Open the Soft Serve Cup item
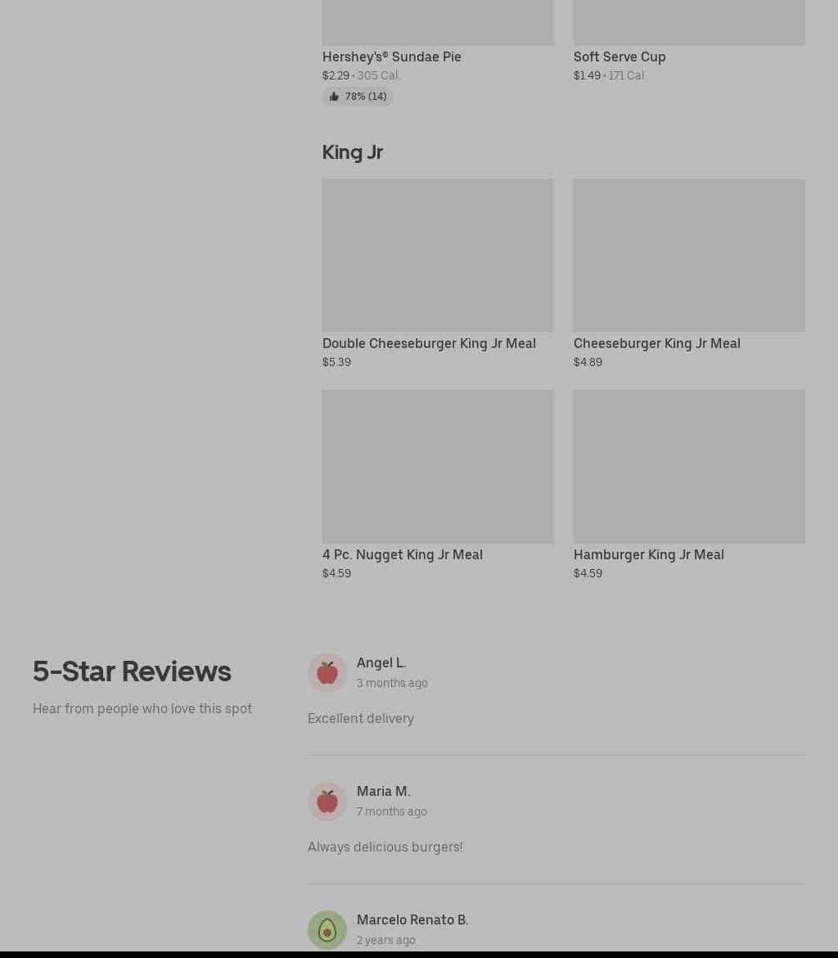838x958 pixels. tap(619, 56)
